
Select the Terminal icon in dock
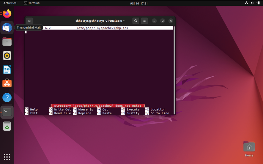(7, 112)
